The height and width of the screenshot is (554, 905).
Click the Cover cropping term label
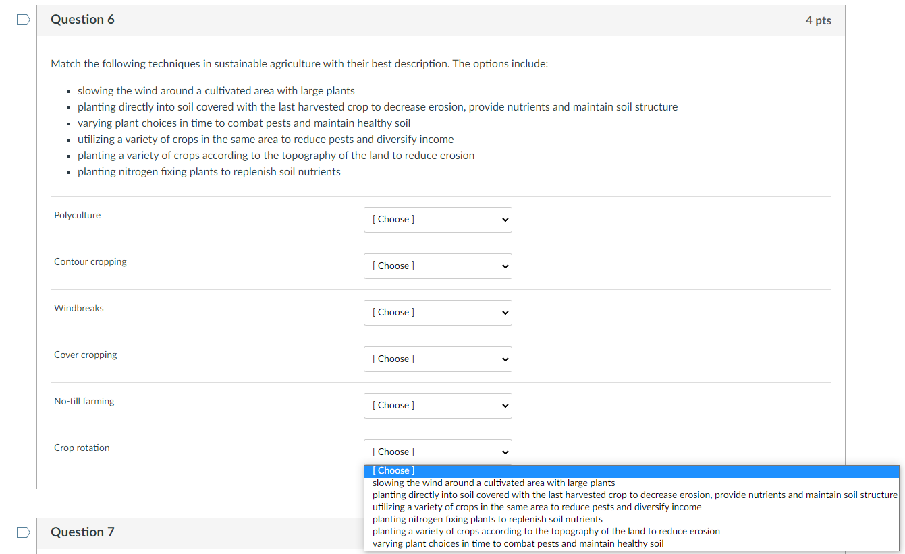tap(86, 355)
